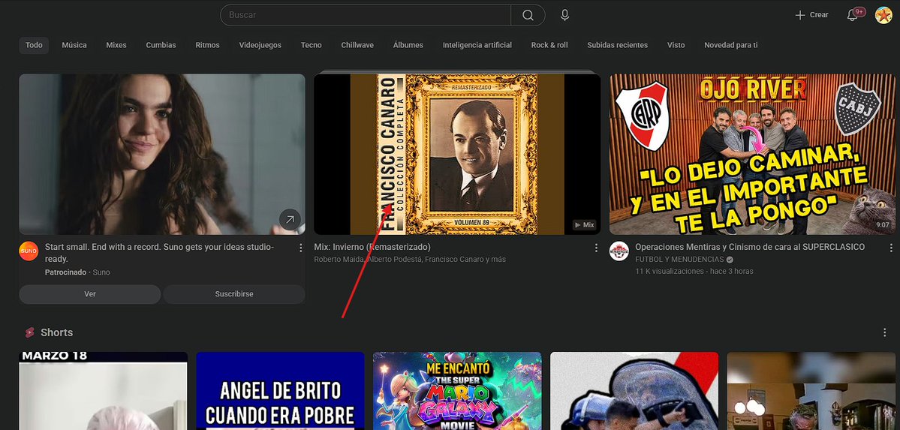Image resolution: width=900 pixels, height=430 pixels.
Task: Open the last short in the Shorts row
Action: tap(811, 391)
